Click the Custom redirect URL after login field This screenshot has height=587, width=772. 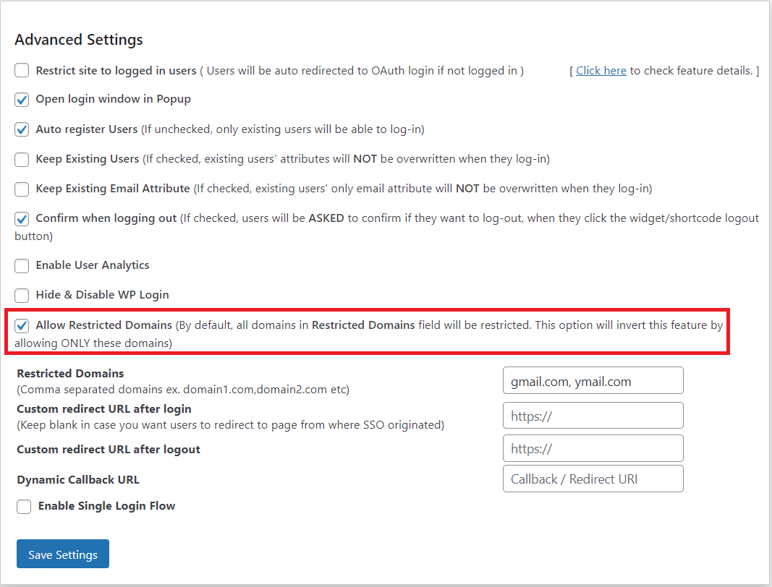(x=593, y=416)
